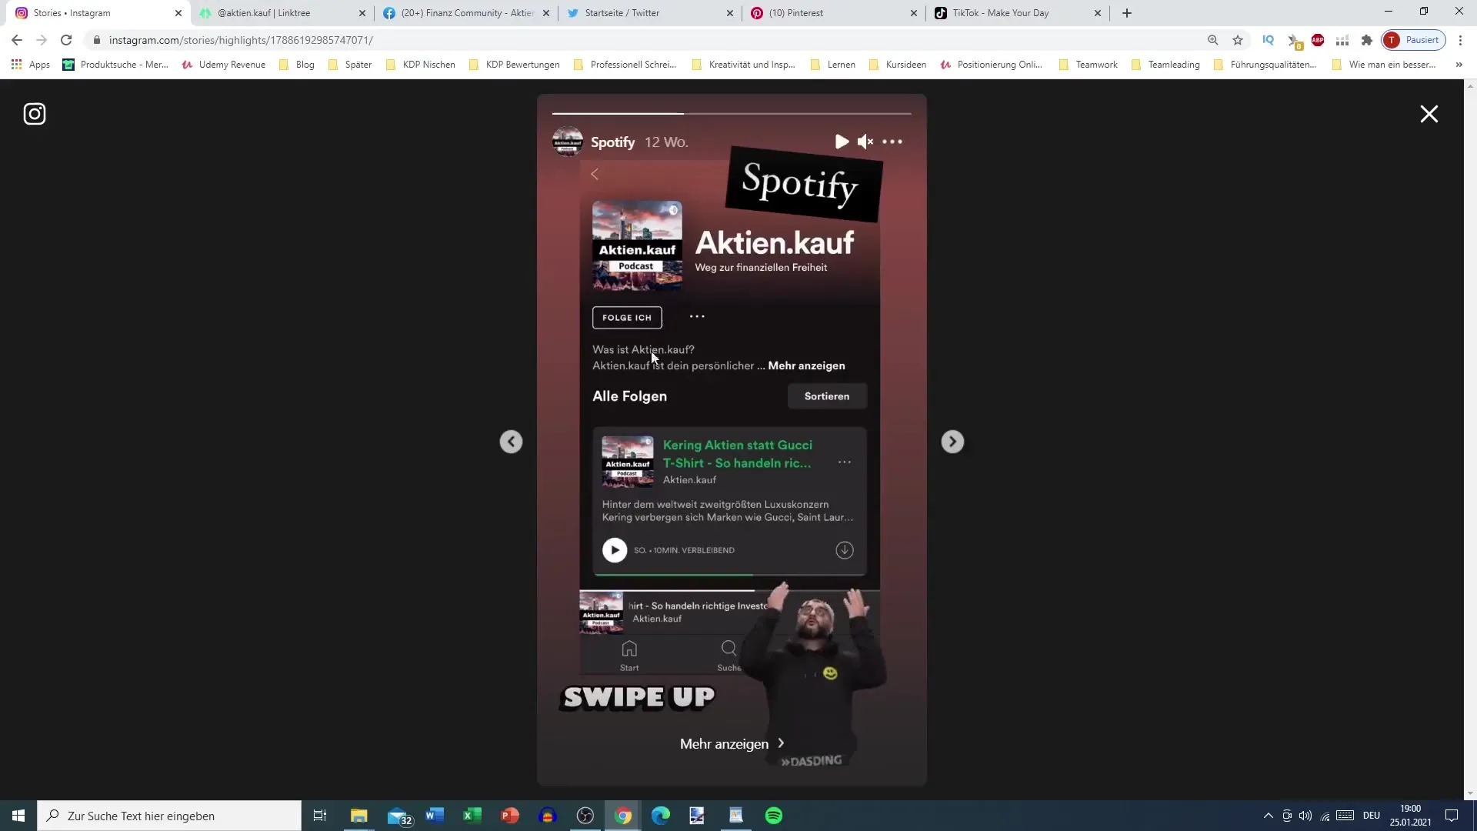
Task: Open the extensions puzzle icon
Action: pyautogui.click(x=1367, y=40)
